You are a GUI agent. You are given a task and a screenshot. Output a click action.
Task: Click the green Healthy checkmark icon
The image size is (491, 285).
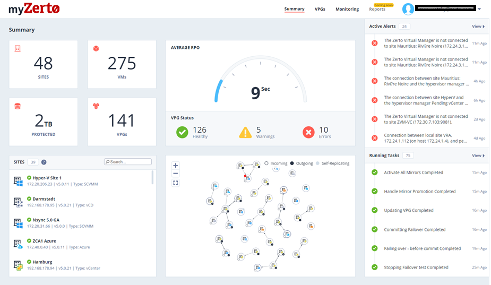click(182, 132)
